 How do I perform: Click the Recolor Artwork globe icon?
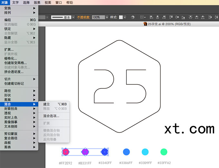click(x=133, y=17)
